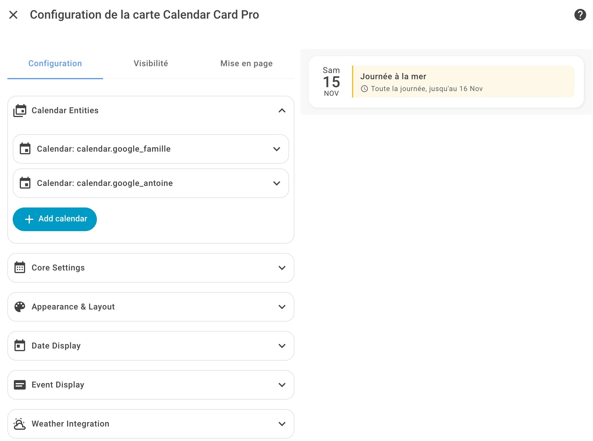This screenshot has height=441, width=593.
Task: Click the help question mark icon
Action: [x=580, y=15]
